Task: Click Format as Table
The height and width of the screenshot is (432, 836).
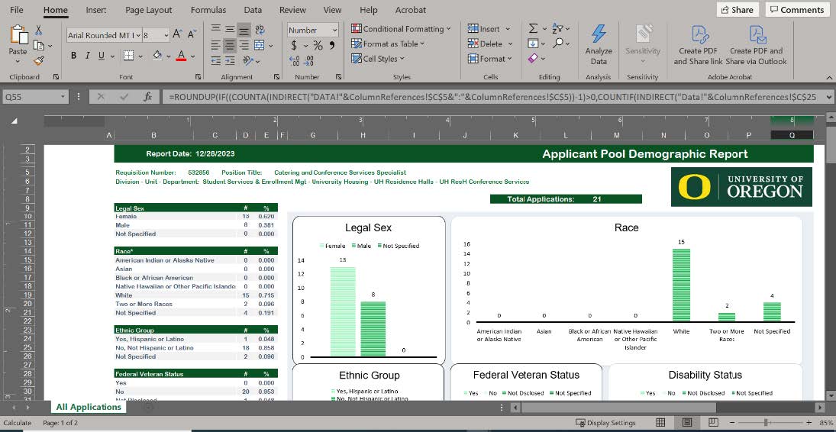Action: click(x=388, y=44)
